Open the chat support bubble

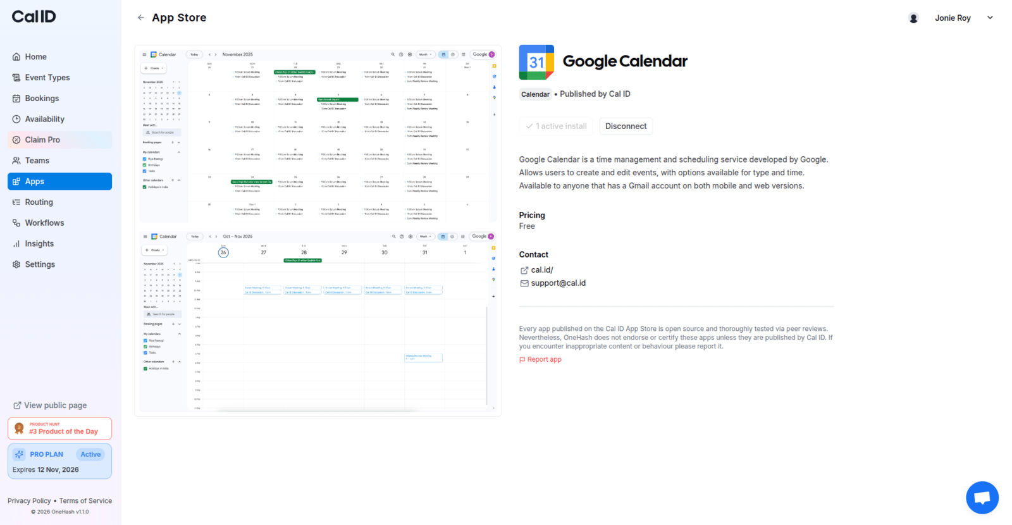[982, 498]
